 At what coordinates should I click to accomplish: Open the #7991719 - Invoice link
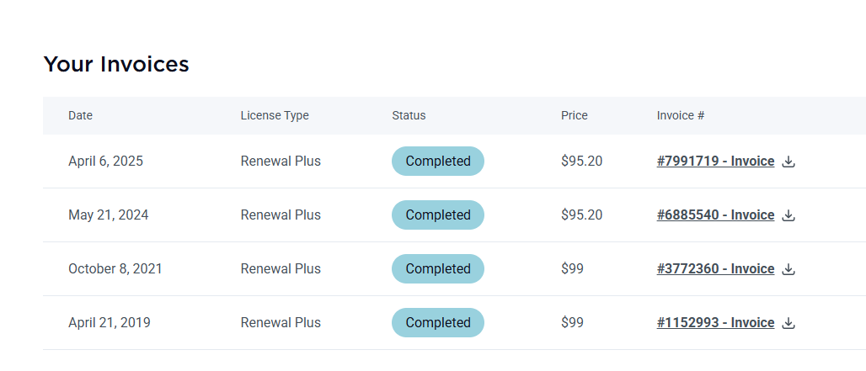coord(715,161)
